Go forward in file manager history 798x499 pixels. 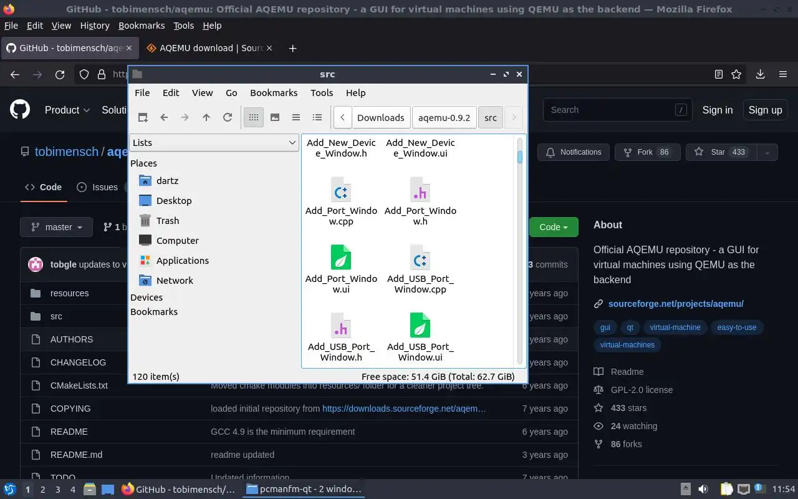[x=185, y=117]
